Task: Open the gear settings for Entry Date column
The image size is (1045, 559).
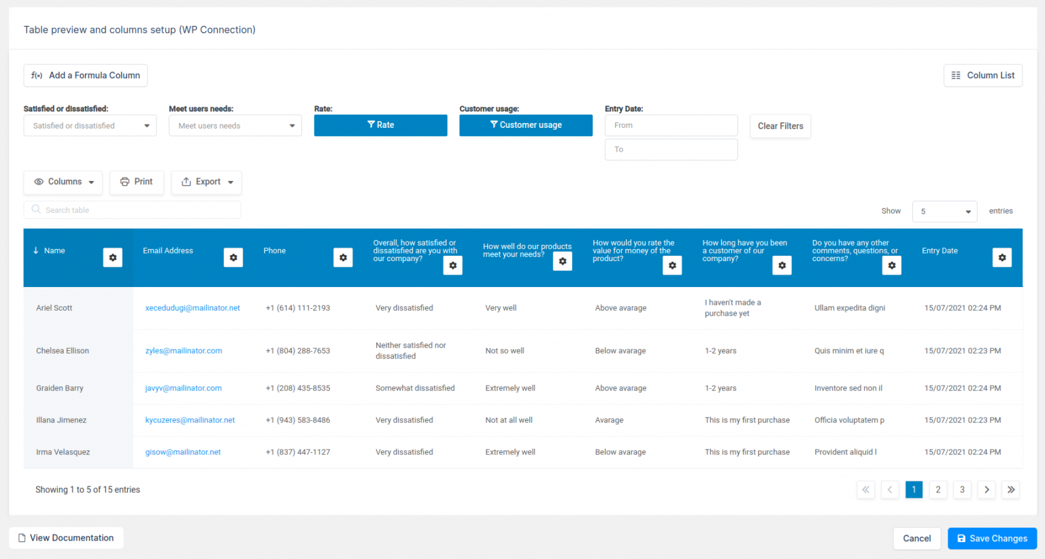Action: pyautogui.click(x=1001, y=258)
